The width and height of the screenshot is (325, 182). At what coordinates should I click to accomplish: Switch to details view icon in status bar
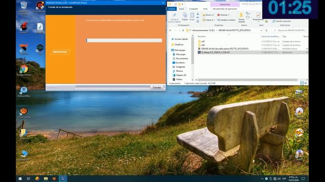pyautogui.click(x=302, y=83)
